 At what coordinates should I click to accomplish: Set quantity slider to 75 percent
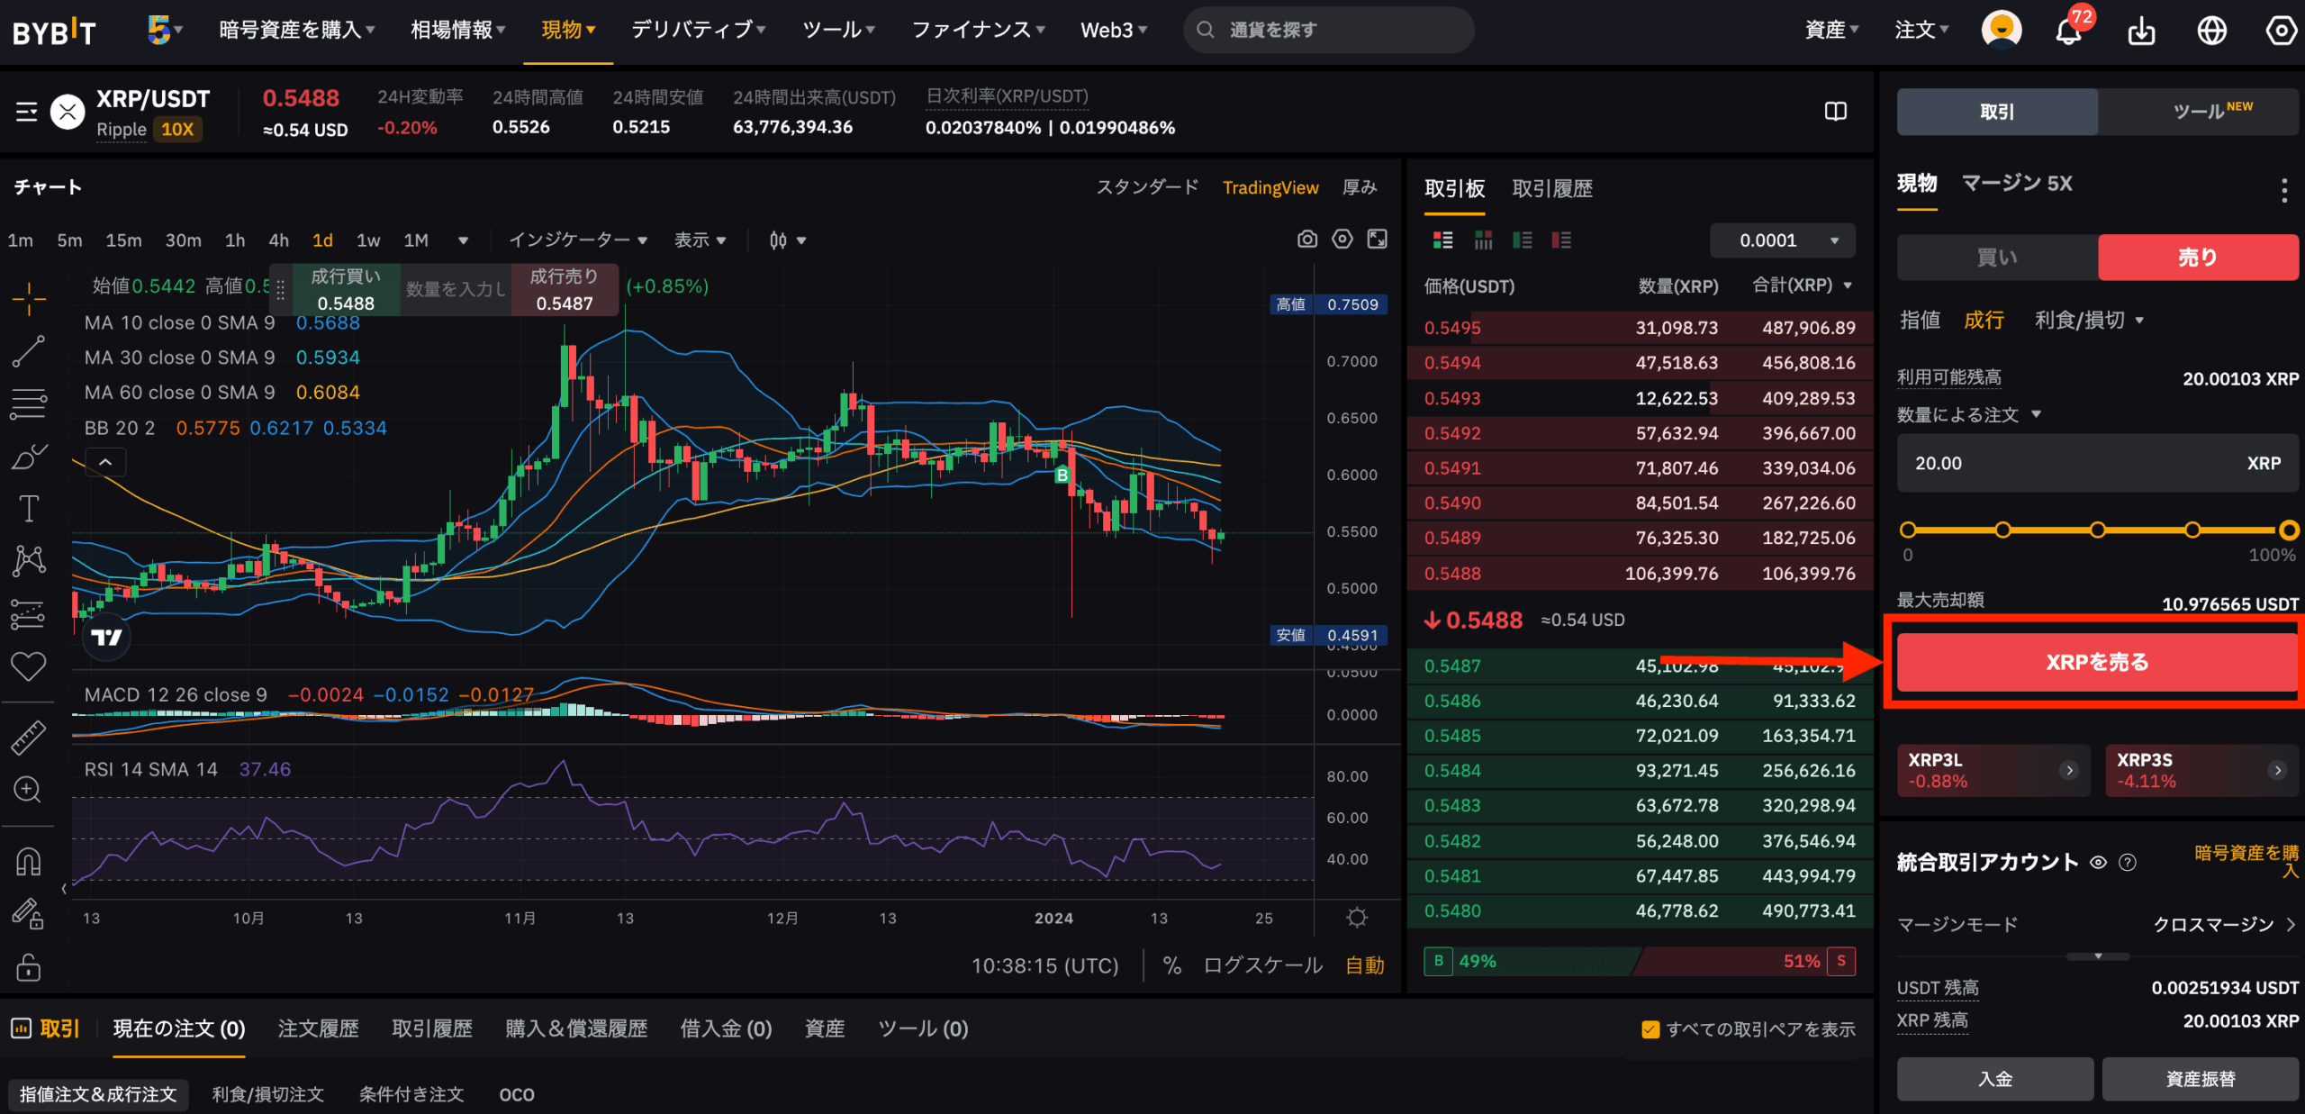2192,530
